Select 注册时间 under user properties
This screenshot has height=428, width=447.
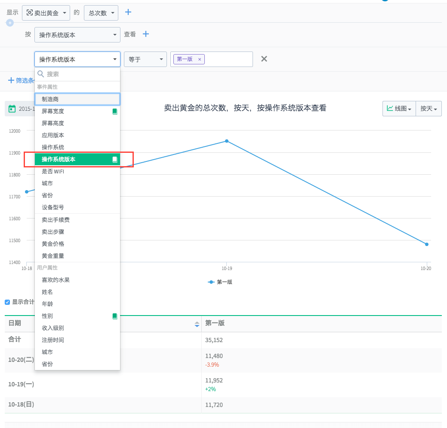(53, 340)
